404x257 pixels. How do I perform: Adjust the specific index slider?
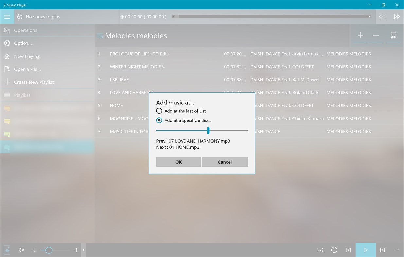point(208,130)
